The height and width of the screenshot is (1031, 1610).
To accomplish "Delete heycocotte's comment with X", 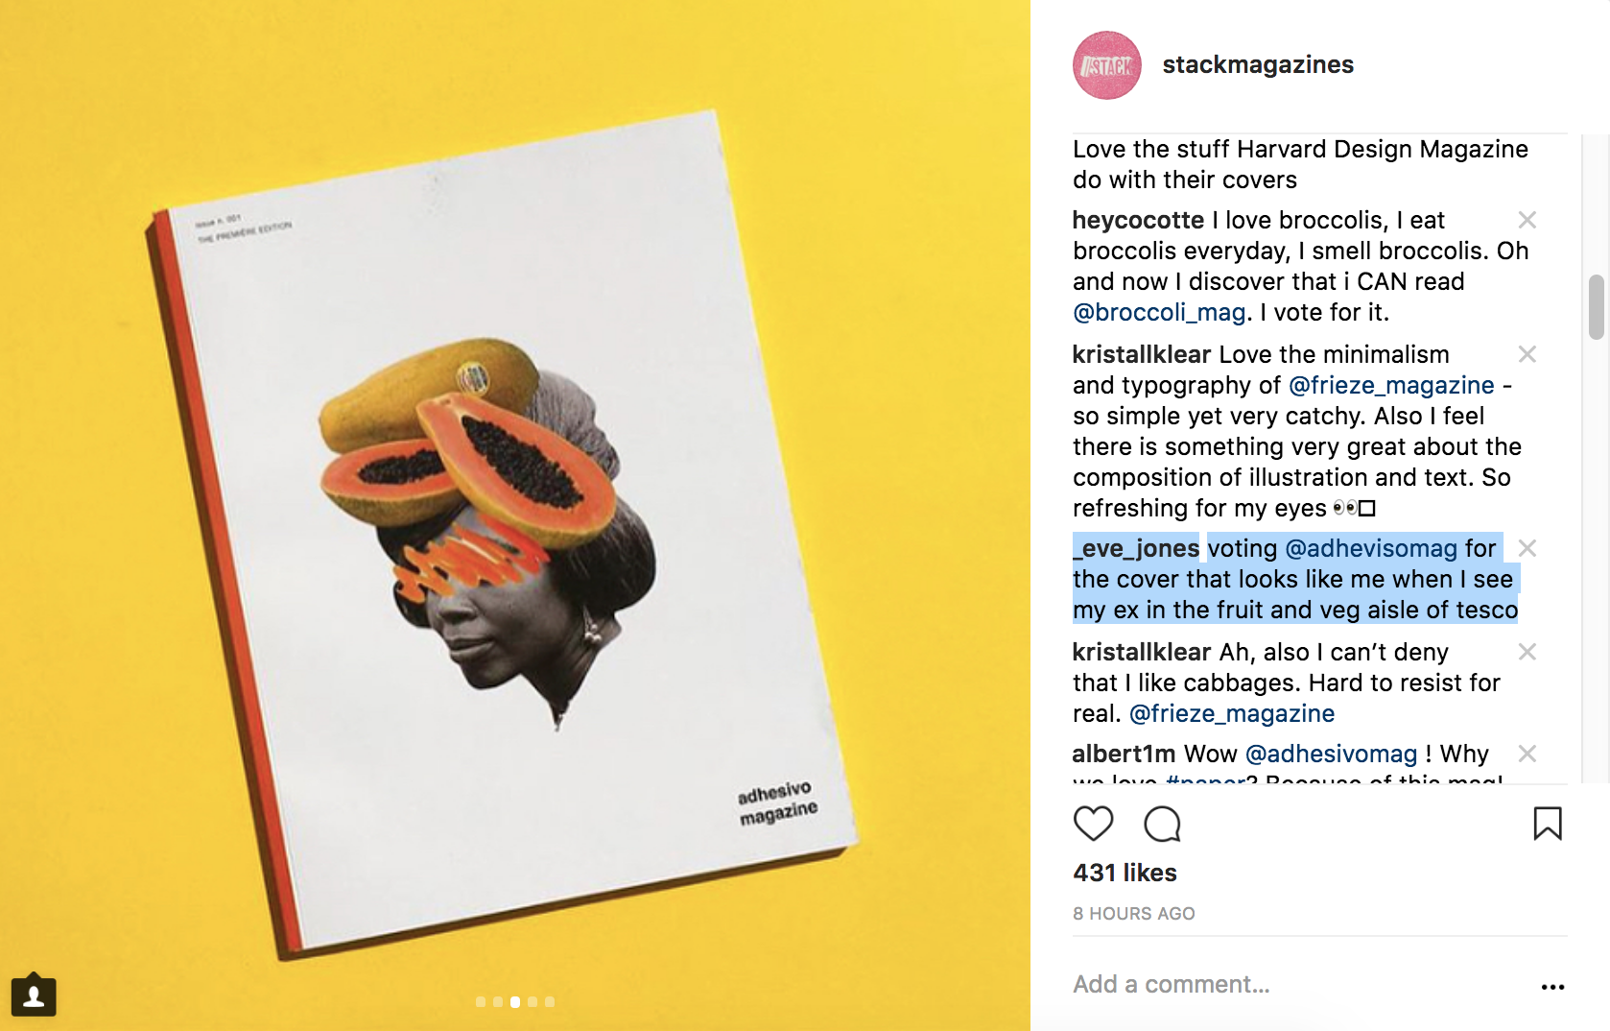I will point(1527,220).
